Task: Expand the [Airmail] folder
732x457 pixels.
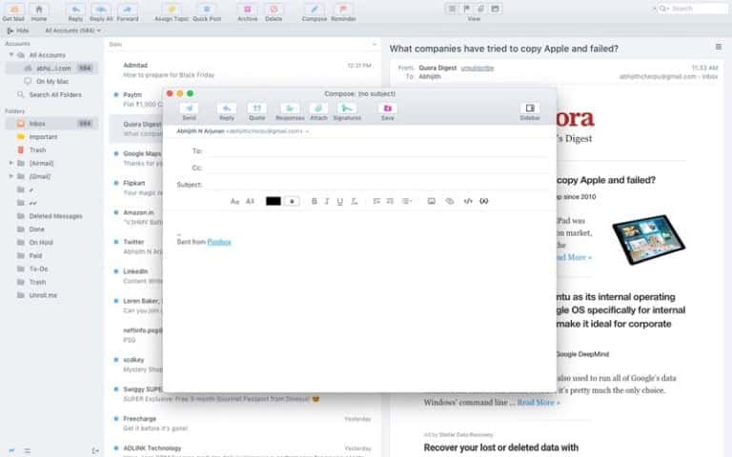Action: tap(11, 163)
